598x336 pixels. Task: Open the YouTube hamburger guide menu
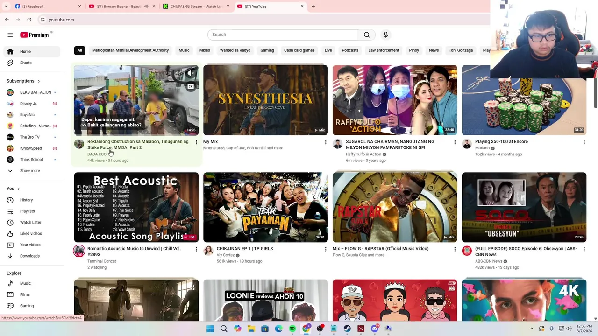[10, 35]
